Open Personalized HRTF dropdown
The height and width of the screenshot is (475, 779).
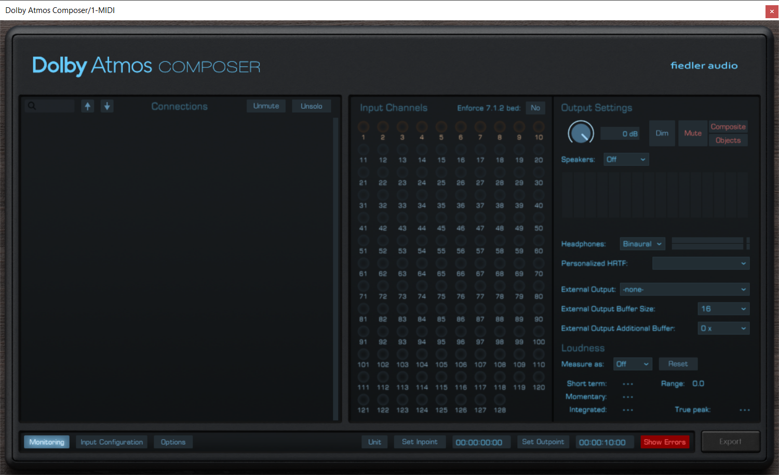[701, 263]
